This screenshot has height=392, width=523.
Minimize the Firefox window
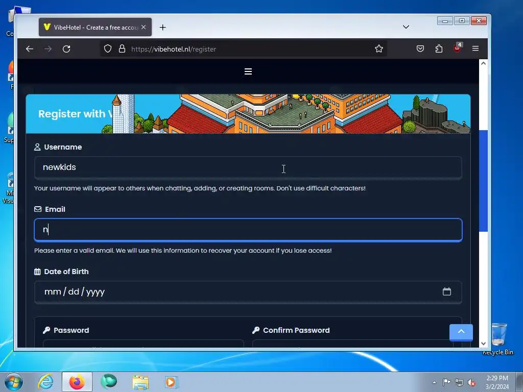[x=445, y=21]
